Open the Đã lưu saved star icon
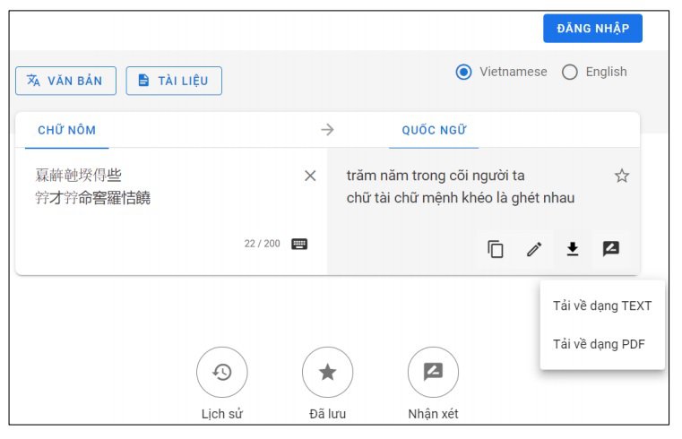This screenshot has width=682, height=439. coord(327,372)
